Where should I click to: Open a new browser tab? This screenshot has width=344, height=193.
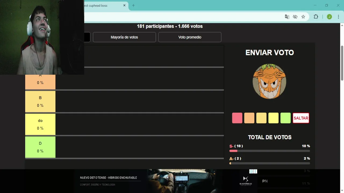click(133, 5)
